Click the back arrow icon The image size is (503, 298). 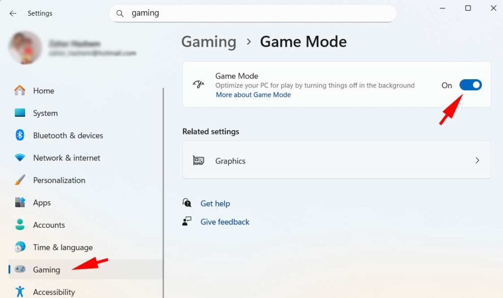pyautogui.click(x=13, y=13)
